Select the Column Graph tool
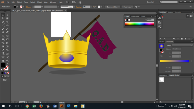Screen dimensions: 194x109 (7, 54)
